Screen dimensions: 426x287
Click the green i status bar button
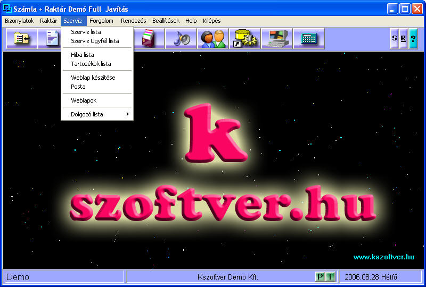coord(330,277)
